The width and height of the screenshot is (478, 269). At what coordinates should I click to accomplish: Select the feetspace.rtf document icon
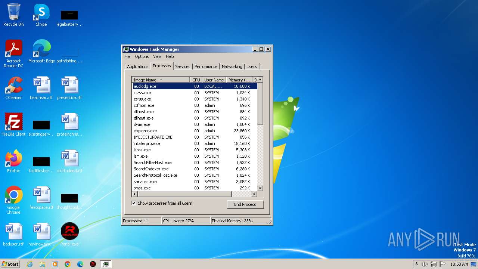[x=41, y=198]
